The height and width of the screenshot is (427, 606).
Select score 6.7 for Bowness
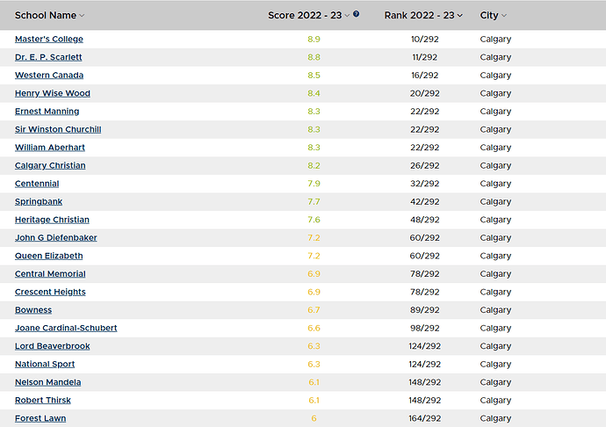click(314, 310)
